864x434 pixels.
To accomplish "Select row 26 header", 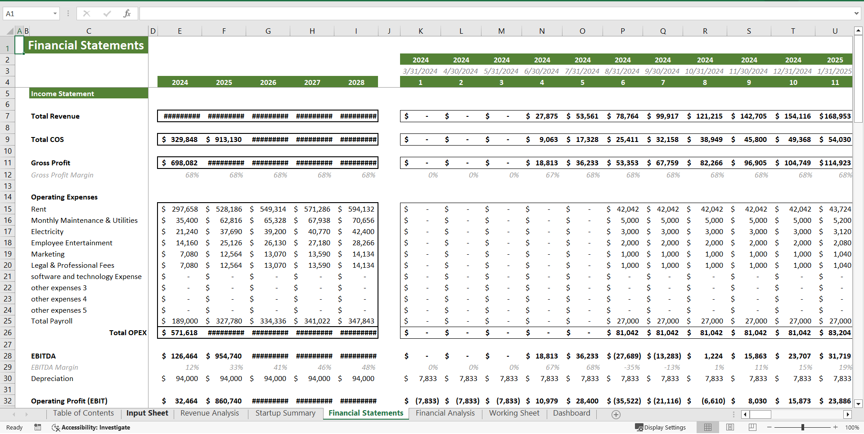I will click(x=7, y=332).
